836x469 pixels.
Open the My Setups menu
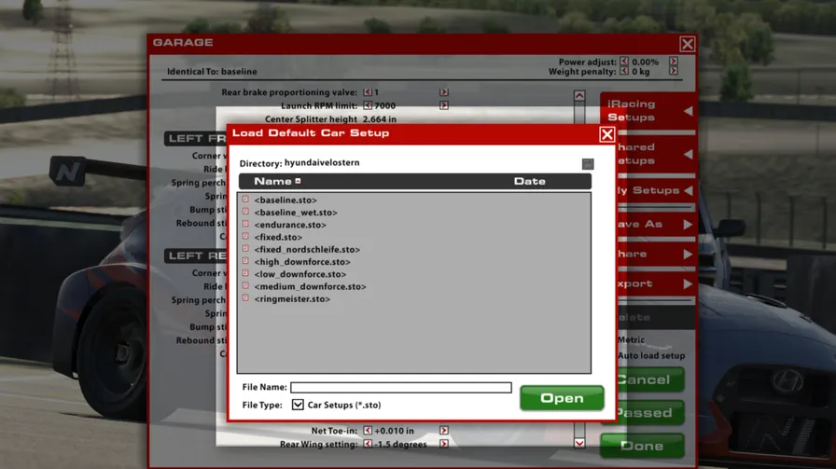point(656,190)
